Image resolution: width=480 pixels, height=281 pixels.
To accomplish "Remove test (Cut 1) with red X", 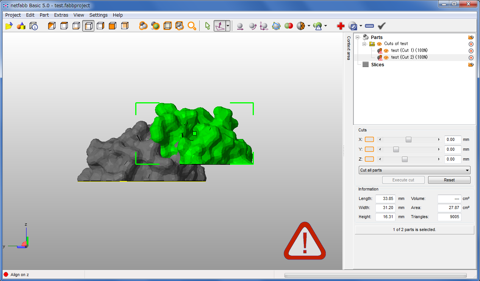I will click(471, 51).
